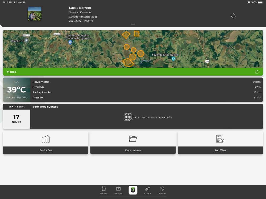Image resolution: width=266 pixels, height=199 pixels.
Task: Click the Mapas green bar label
Action: [11, 72]
